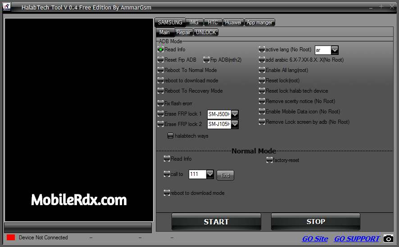Screen dimensions: 399x247
Task: Switch to the IMG tab
Action: coord(194,22)
